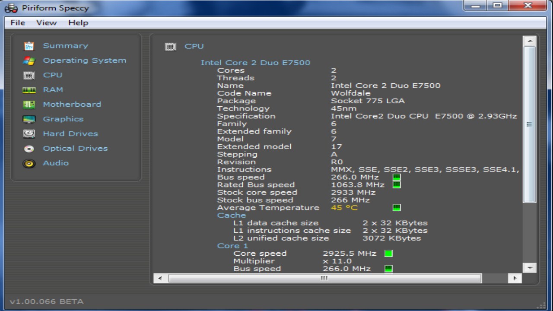This screenshot has width=553, height=311.
Task: Select the CPU section link
Action: 53,75
